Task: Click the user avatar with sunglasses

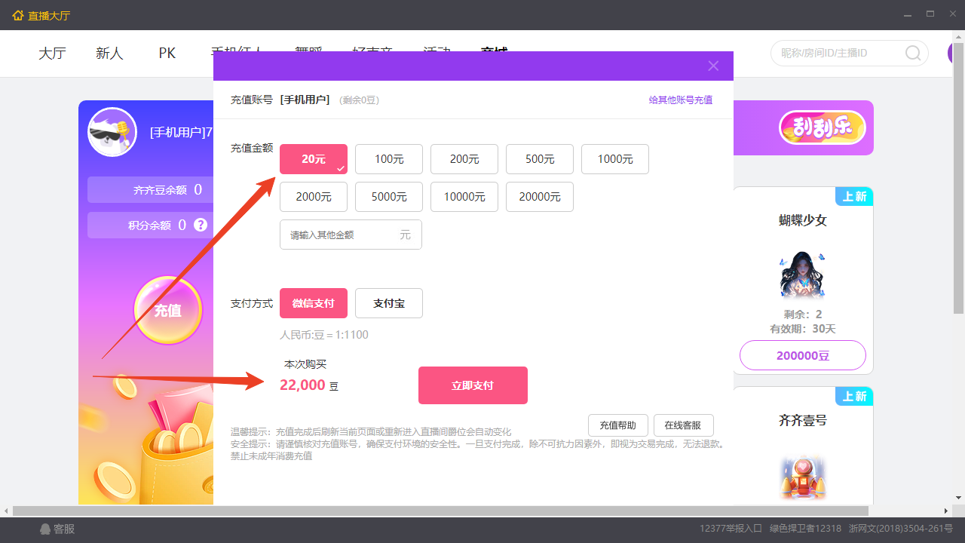Action: [112, 132]
